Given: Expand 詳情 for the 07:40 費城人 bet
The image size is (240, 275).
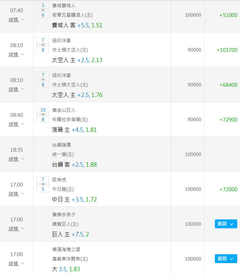Looking at the screenshot, I should [16, 19].
